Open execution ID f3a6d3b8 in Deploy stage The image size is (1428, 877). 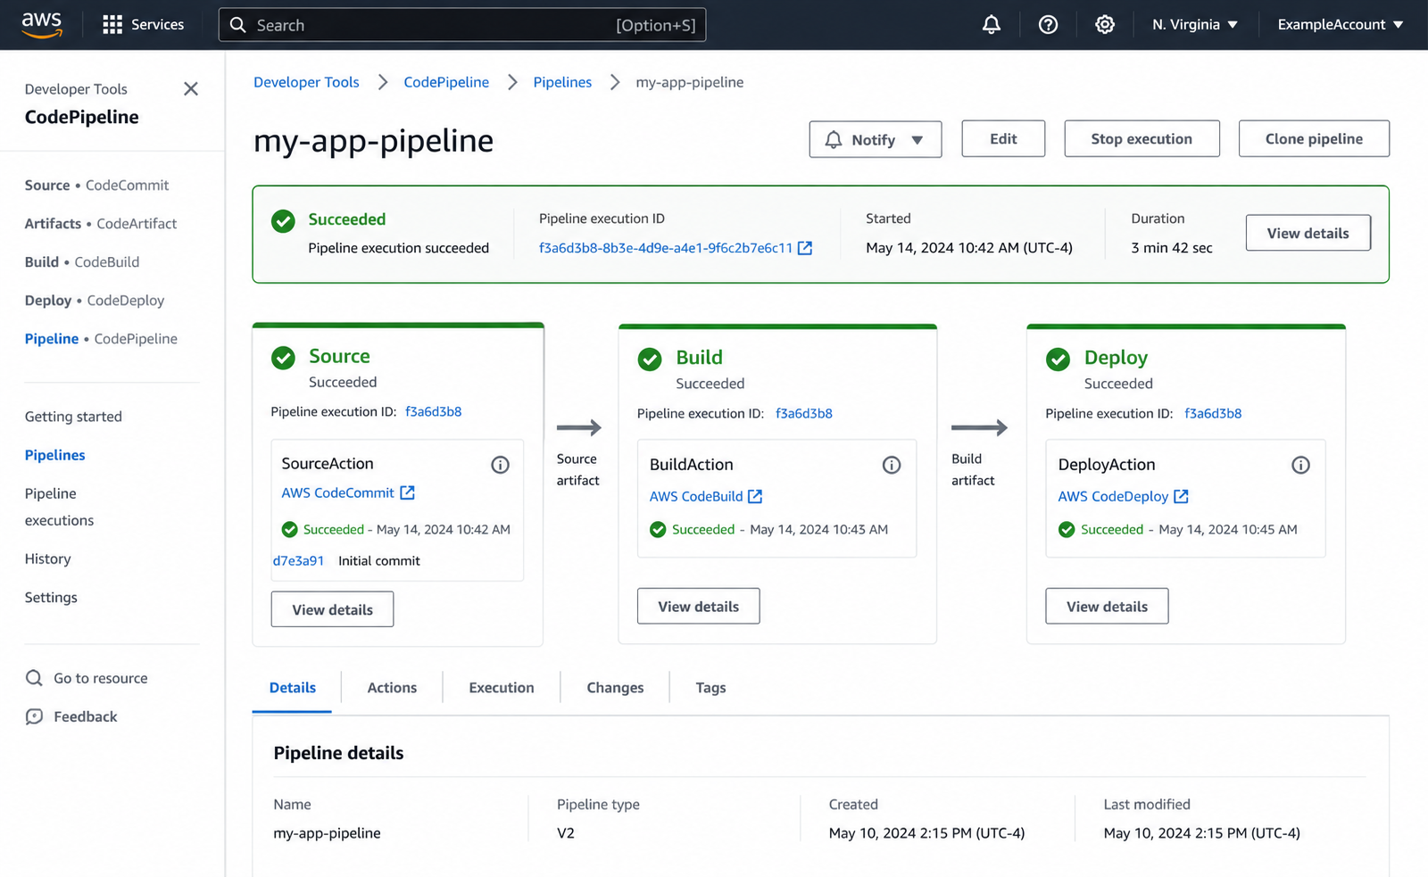[x=1213, y=414]
